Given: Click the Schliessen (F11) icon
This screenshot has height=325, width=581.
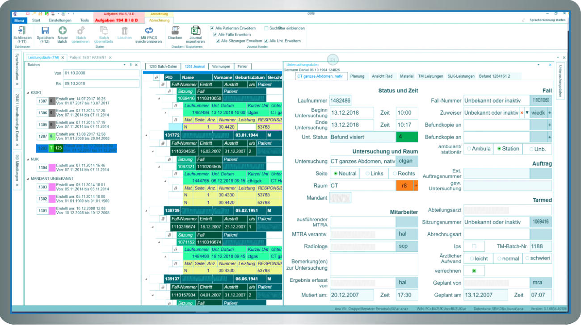Looking at the screenshot, I should coord(22,31).
